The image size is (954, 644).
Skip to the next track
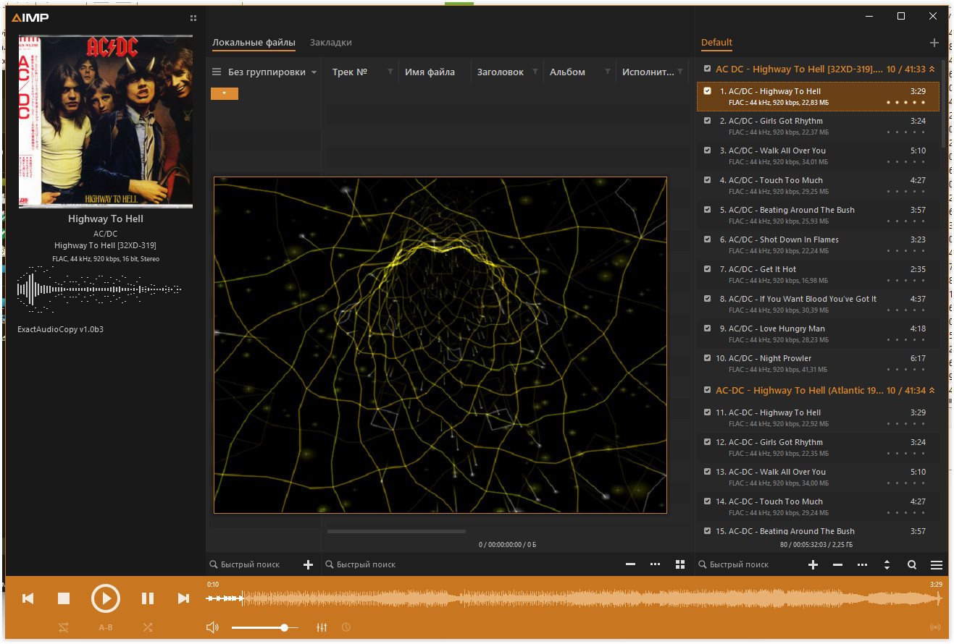coord(183,598)
